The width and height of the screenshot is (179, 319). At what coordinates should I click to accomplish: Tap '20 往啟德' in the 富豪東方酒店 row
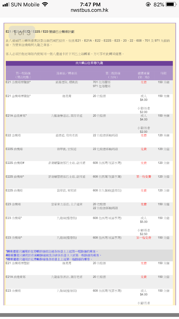(x=99, y=204)
